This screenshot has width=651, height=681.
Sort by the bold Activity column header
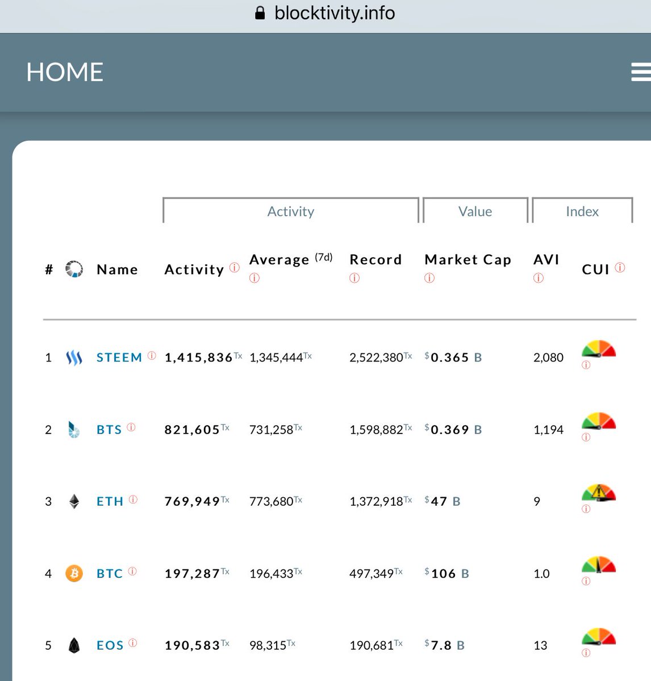[194, 270]
